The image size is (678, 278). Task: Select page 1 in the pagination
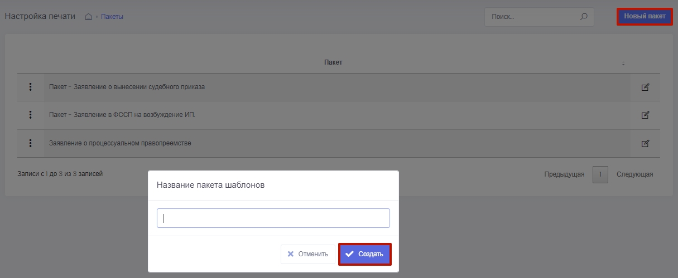coord(600,174)
